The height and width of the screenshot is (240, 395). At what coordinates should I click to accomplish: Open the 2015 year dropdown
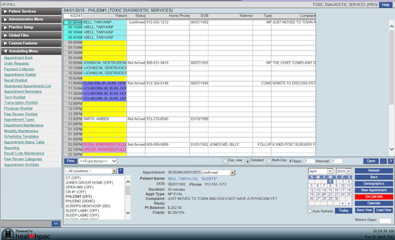tap(344, 171)
